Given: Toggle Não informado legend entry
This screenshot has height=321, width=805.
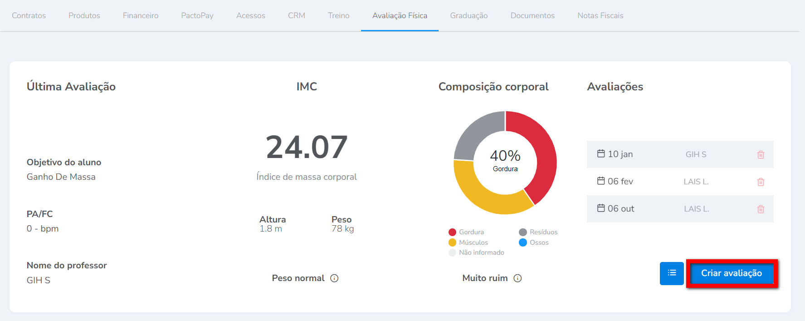Looking at the screenshot, I should pyautogui.click(x=476, y=252).
